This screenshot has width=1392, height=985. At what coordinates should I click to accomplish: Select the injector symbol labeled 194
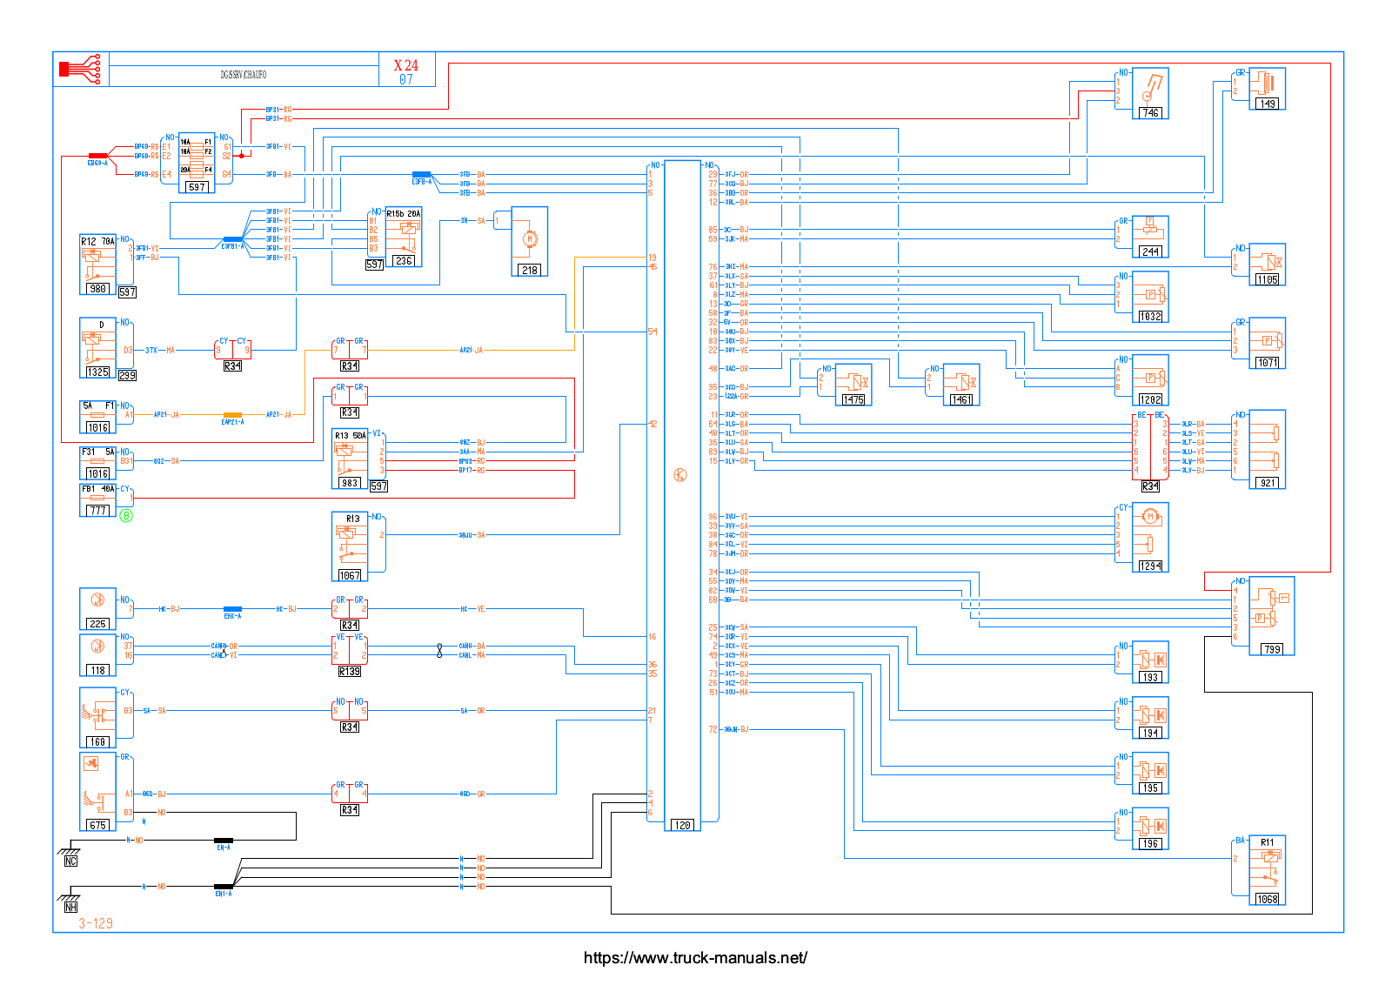1150,718
